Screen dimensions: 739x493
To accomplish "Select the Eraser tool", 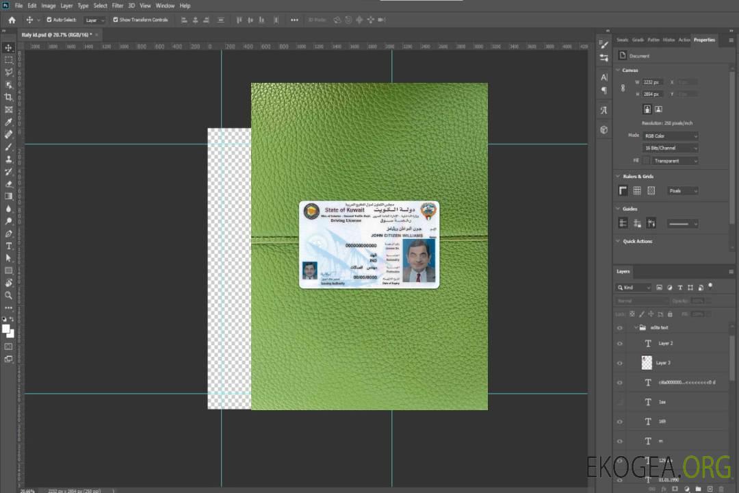I will 8,184.
